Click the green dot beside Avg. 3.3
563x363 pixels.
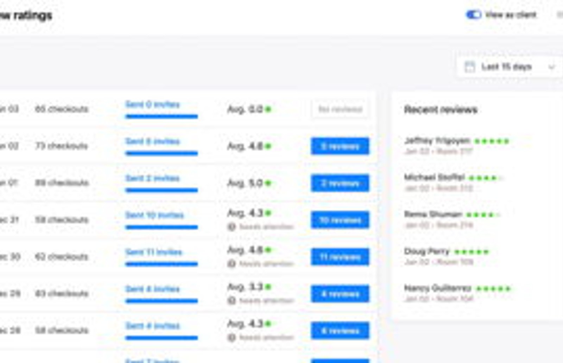(x=268, y=287)
